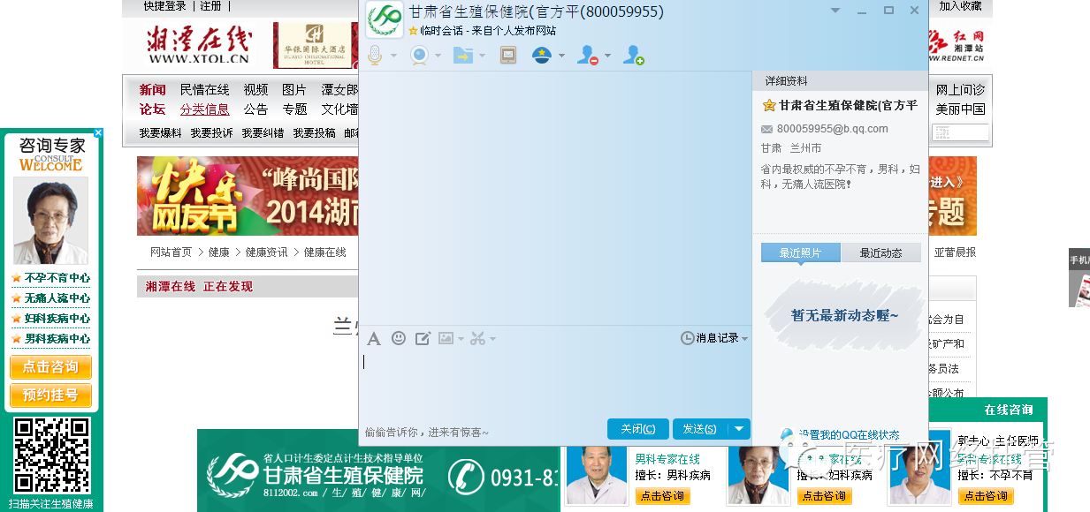Open the 消息记录 message history dropdown
The image size is (1090, 512).
714,338
